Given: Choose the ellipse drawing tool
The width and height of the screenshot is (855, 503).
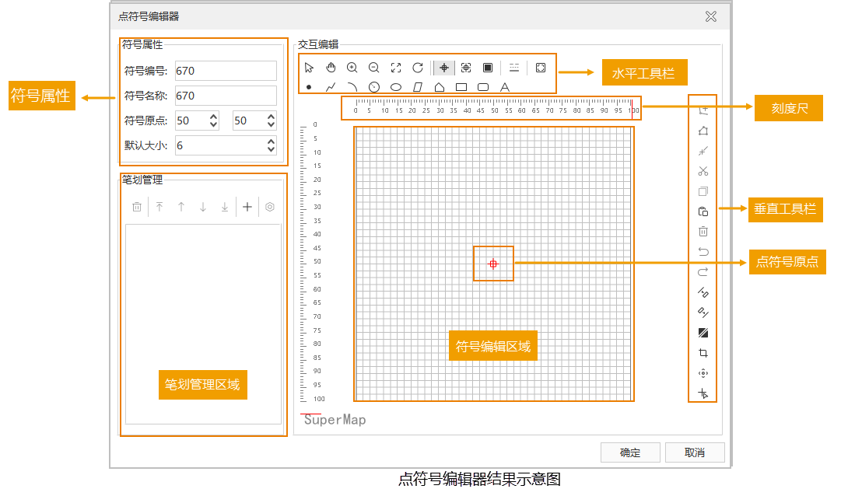Looking at the screenshot, I should coord(396,87).
